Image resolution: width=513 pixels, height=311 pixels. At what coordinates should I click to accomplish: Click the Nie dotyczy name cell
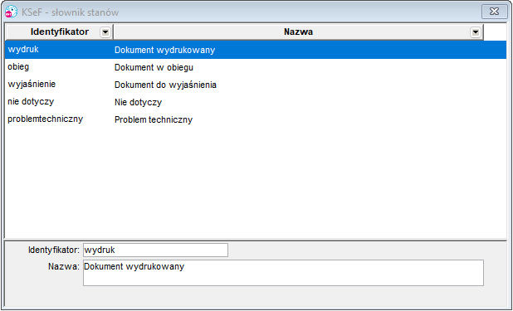click(138, 102)
